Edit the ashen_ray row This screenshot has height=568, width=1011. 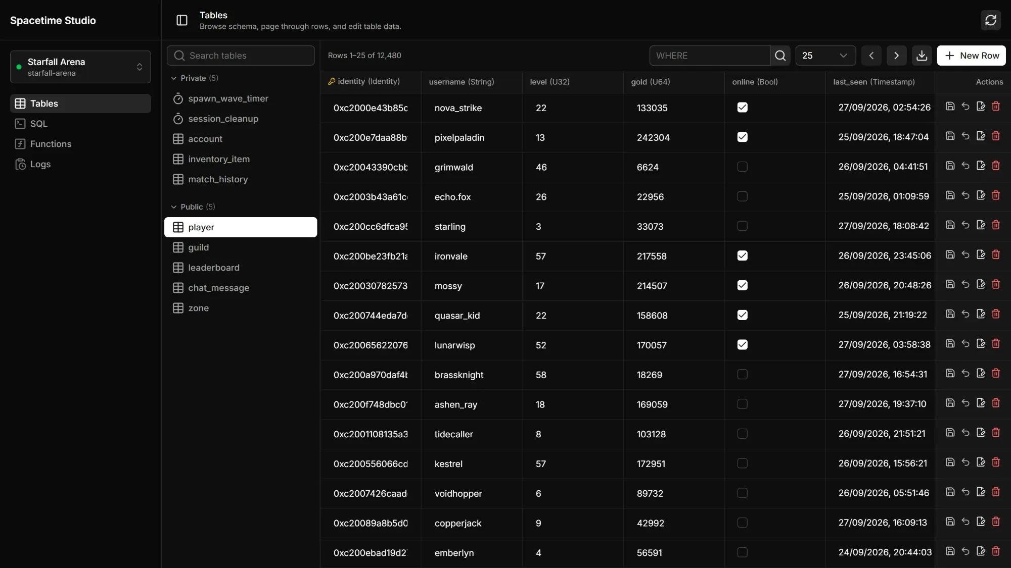(x=981, y=403)
